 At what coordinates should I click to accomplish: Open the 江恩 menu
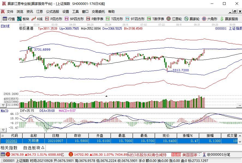39,11
